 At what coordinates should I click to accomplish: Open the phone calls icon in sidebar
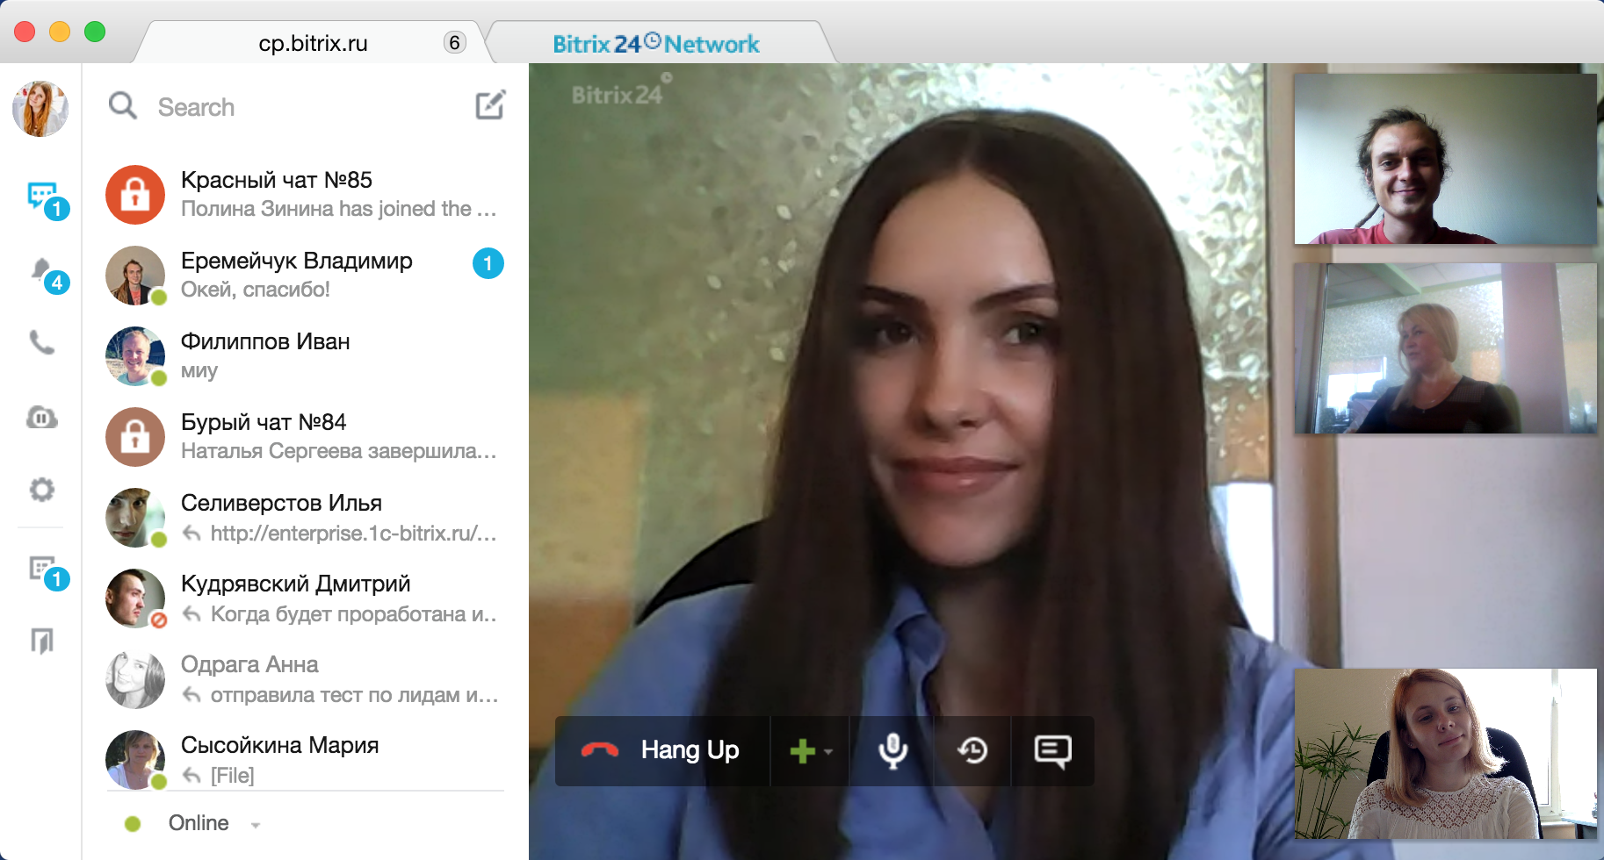(42, 342)
